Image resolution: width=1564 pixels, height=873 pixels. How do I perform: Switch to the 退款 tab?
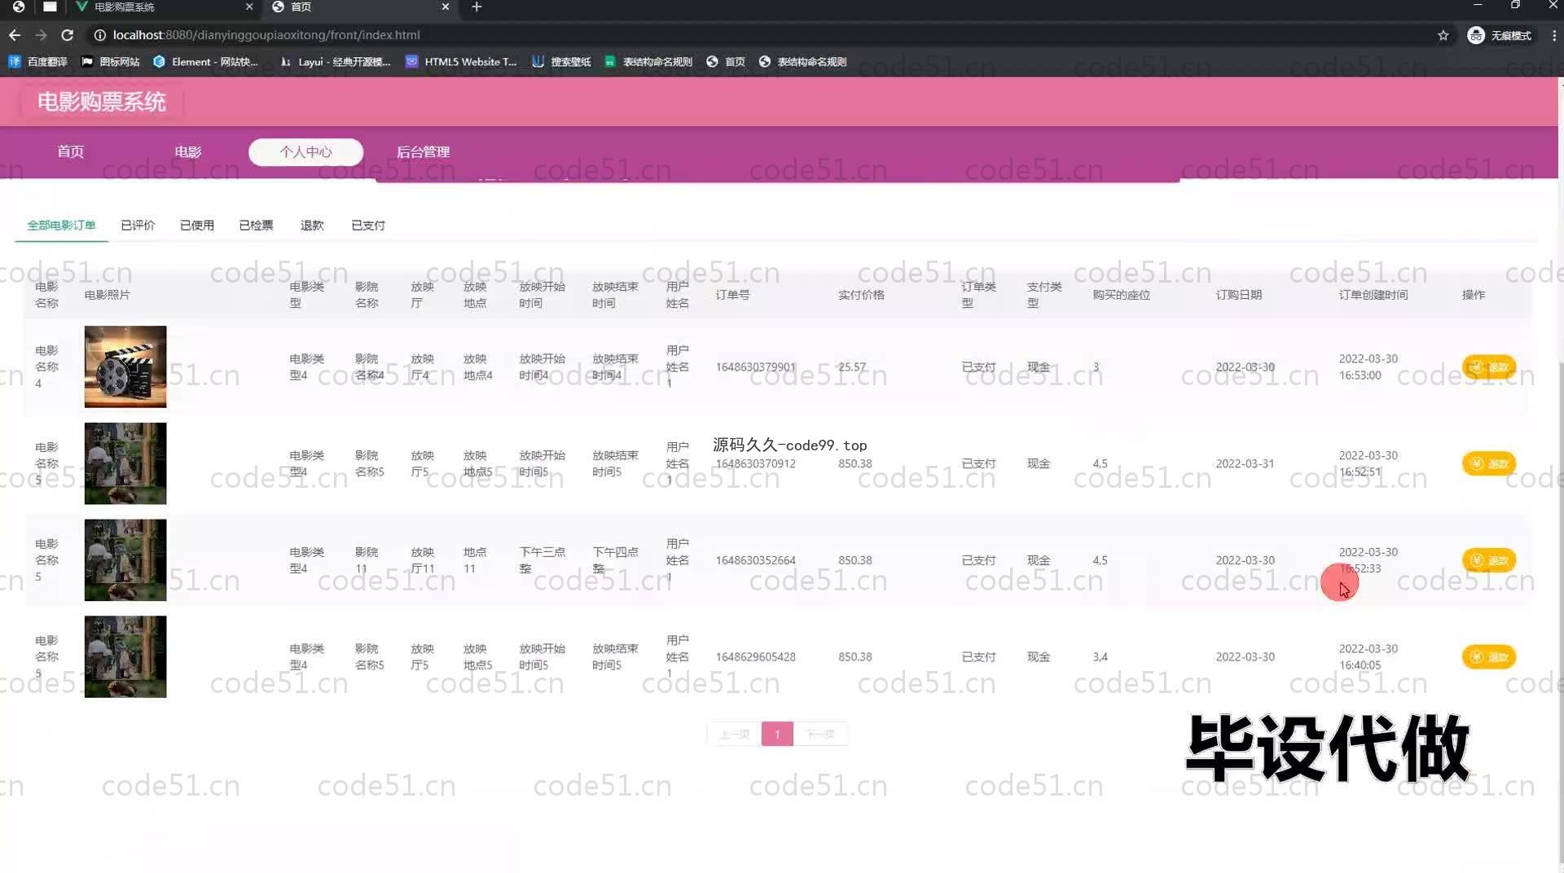point(312,225)
